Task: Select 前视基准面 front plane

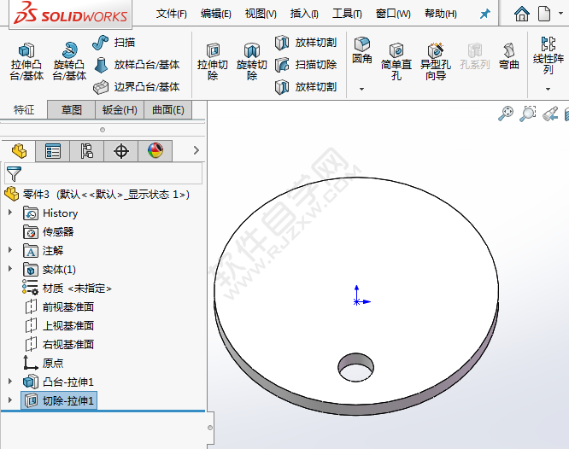Action: click(x=59, y=306)
